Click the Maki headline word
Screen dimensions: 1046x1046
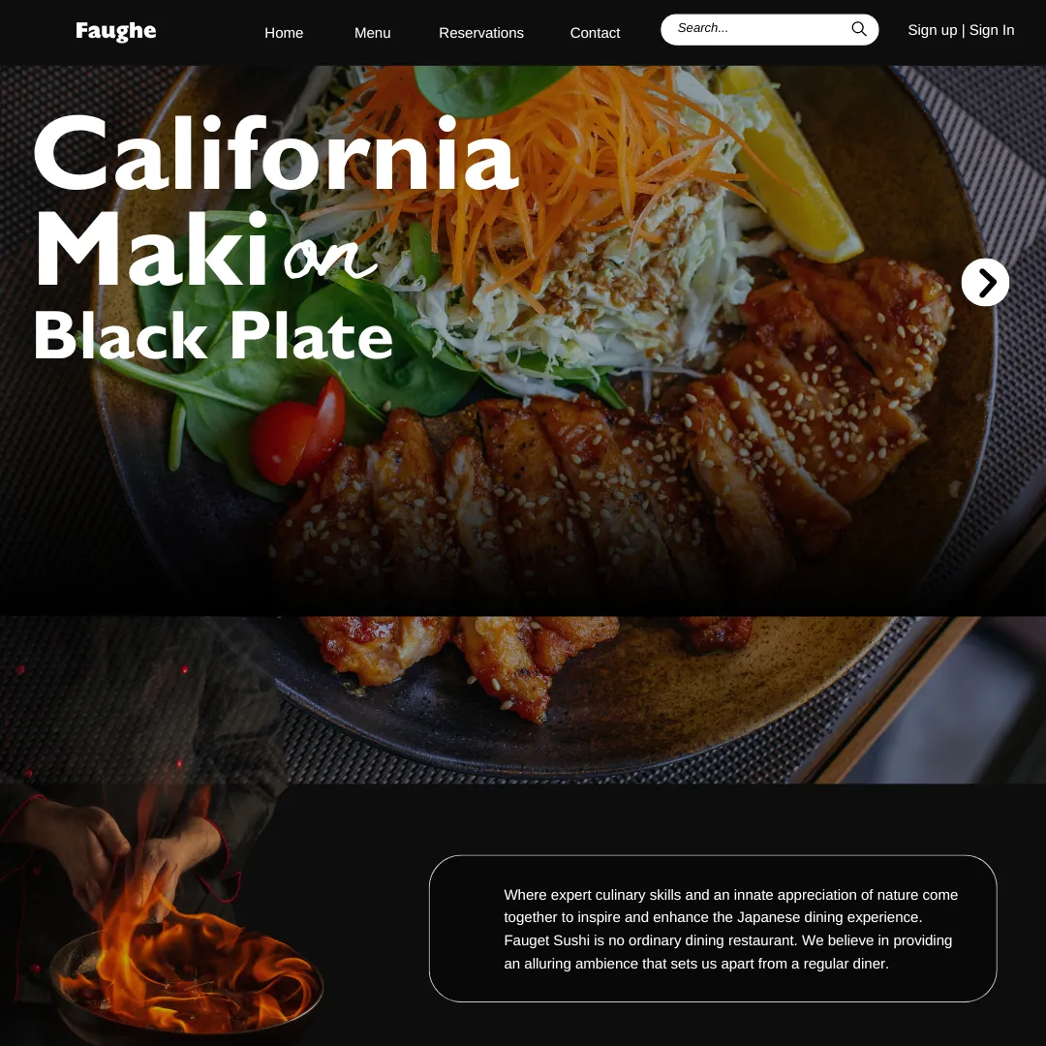coord(151,248)
